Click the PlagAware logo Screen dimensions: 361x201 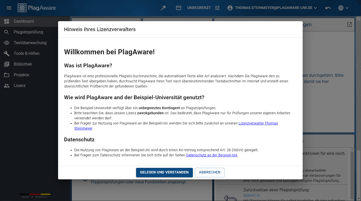tap(37, 8)
